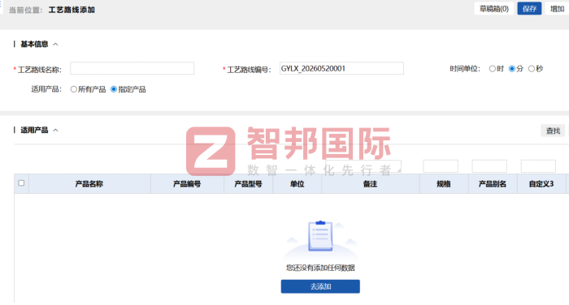
Task: Click the 产品别名 column header
Action: pyautogui.click(x=493, y=184)
